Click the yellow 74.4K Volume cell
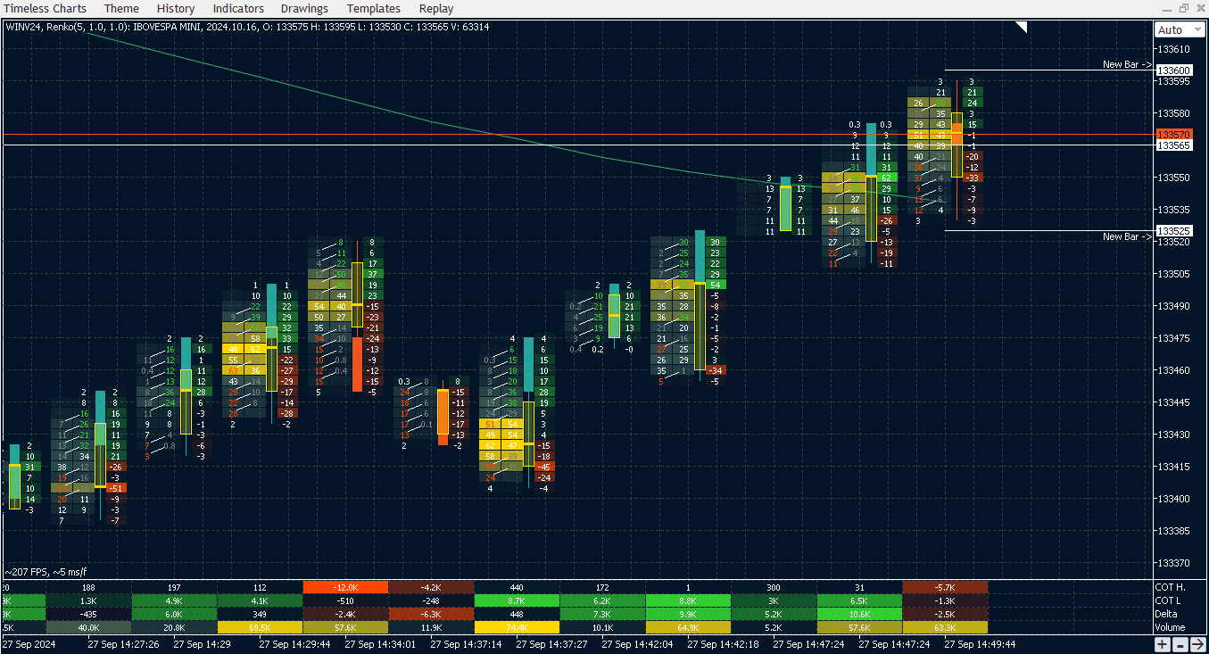The width and height of the screenshot is (1209, 654). pos(517,627)
